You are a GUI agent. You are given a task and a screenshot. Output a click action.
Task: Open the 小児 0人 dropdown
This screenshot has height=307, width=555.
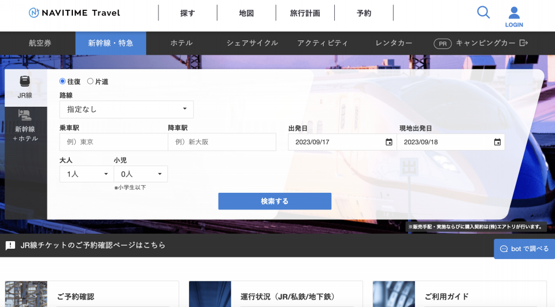(x=140, y=174)
